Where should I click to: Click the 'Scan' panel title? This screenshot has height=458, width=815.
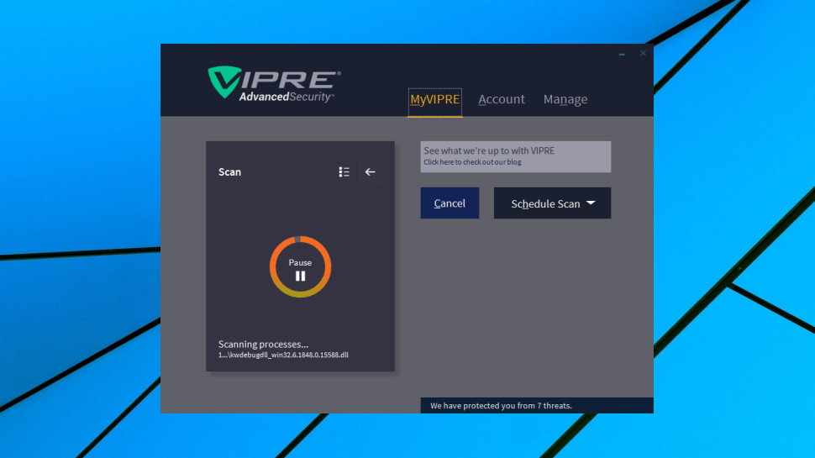(229, 172)
